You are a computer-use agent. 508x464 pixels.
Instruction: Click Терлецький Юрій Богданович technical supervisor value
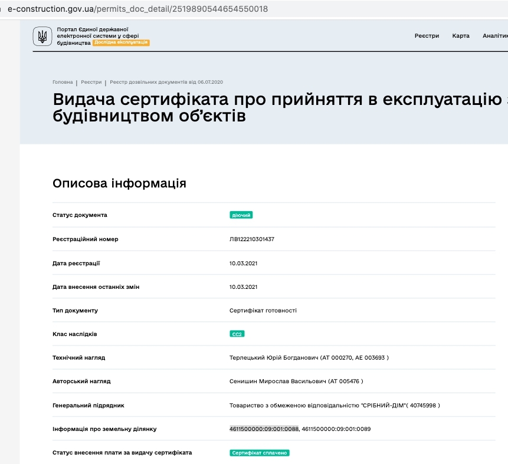pos(309,358)
